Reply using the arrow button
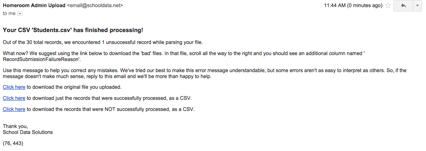Image resolution: width=426 pixels, height=151 pixels. [x=403, y=6]
